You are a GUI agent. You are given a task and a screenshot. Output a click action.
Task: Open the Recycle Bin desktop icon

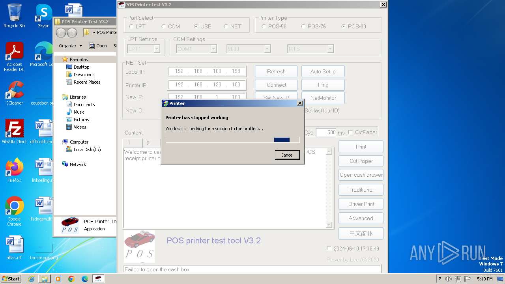14,16
